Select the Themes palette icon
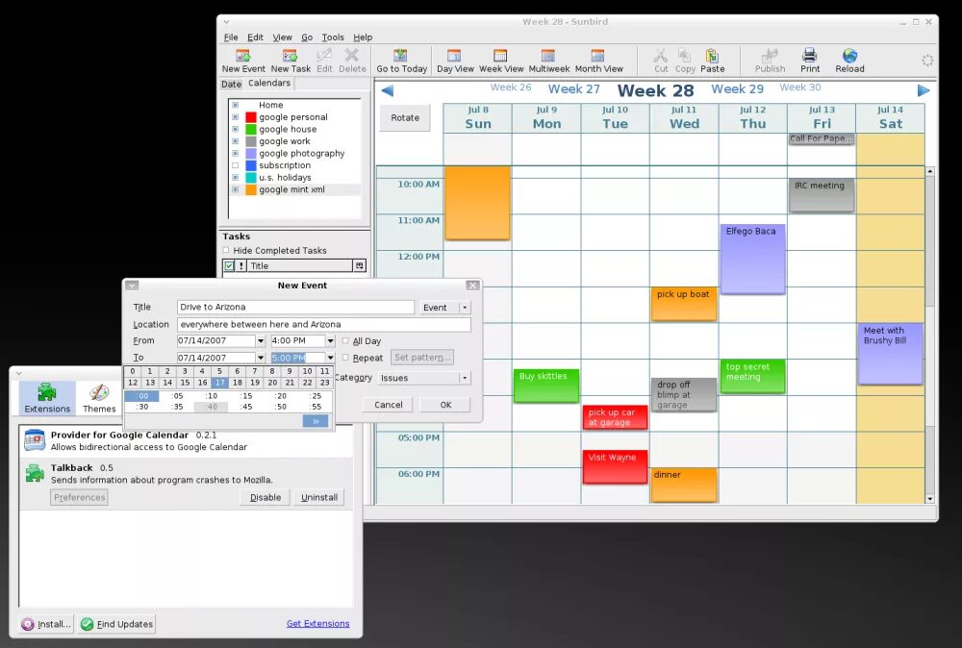 tap(99, 391)
